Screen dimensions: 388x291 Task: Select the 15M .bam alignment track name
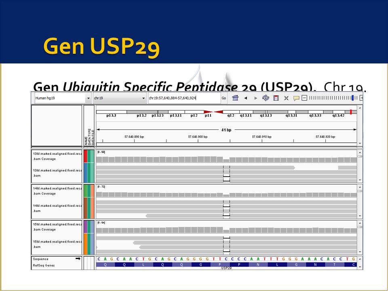pyautogui.click(x=57, y=244)
